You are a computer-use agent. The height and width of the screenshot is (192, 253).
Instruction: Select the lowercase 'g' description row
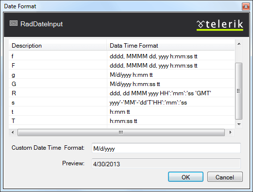pyautogui.click(x=121, y=75)
